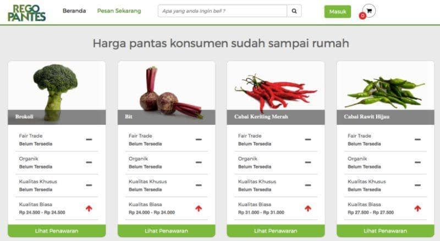Focus the product search input field

click(222, 11)
